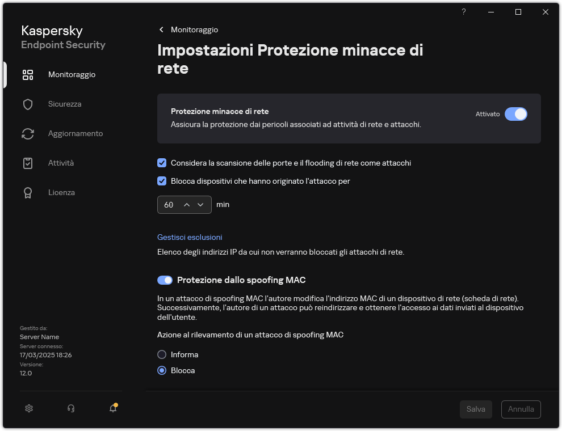Open the Gestisci esclusioni link
Screen dimensions: 562x431
click(x=189, y=237)
